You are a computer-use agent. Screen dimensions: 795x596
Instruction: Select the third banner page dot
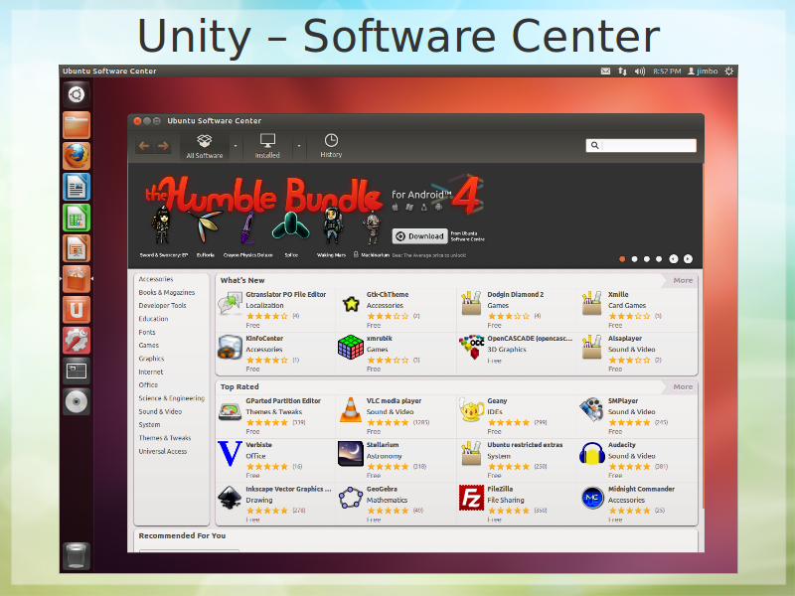tap(647, 259)
